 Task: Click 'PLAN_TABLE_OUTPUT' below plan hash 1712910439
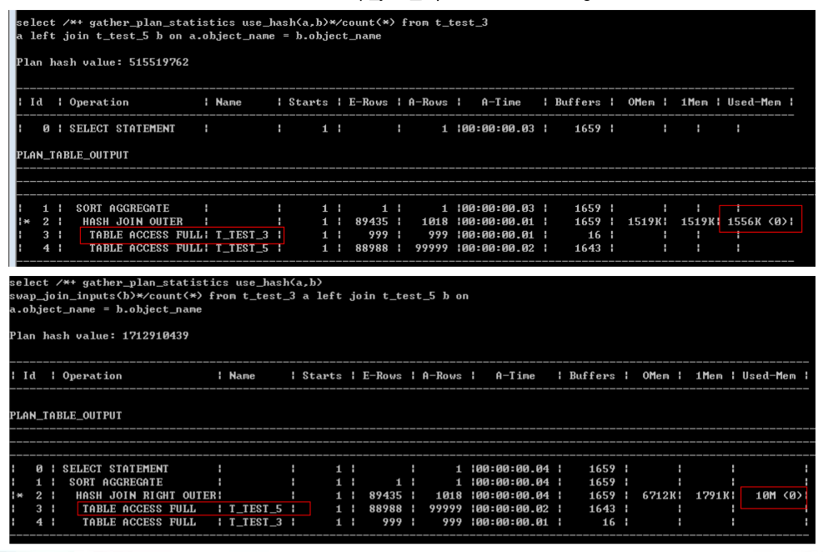pyautogui.click(x=66, y=415)
